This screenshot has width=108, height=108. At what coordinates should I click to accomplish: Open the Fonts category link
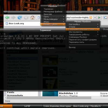click(11, 92)
